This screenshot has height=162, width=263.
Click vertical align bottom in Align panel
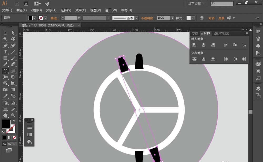coord(244,45)
